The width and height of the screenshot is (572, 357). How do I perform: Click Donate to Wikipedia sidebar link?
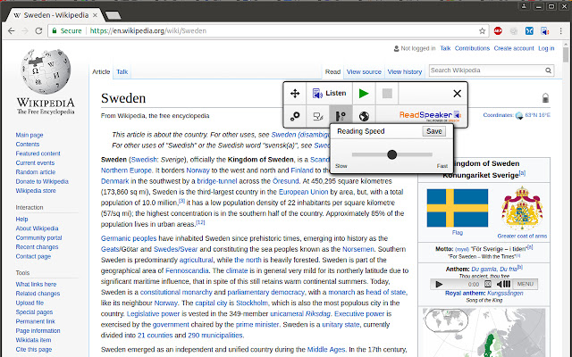click(x=42, y=181)
